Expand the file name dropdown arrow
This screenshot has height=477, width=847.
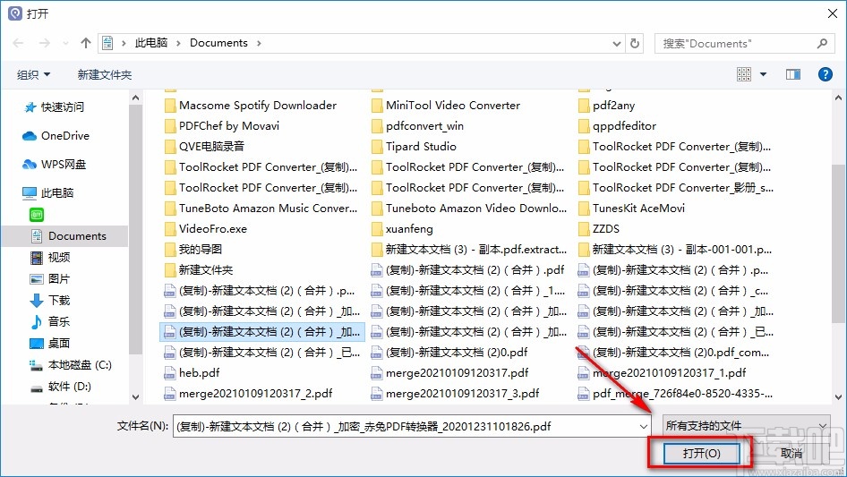(x=644, y=426)
